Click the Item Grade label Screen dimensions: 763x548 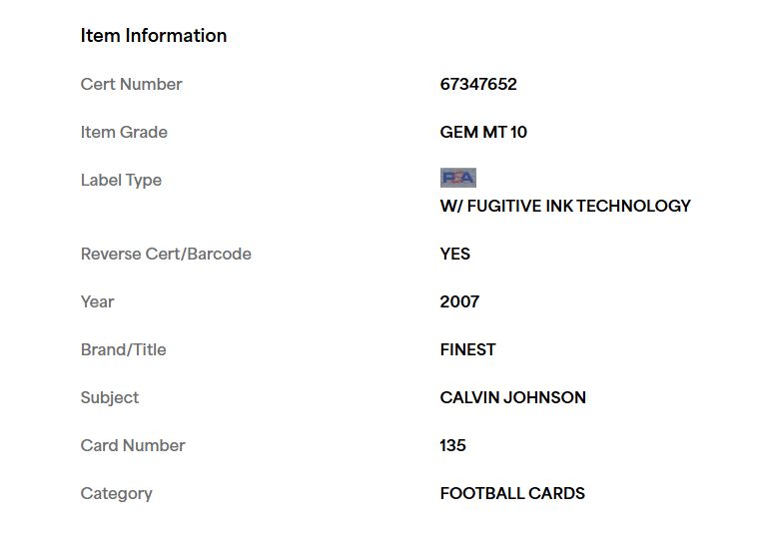pyautogui.click(x=124, y=133)
